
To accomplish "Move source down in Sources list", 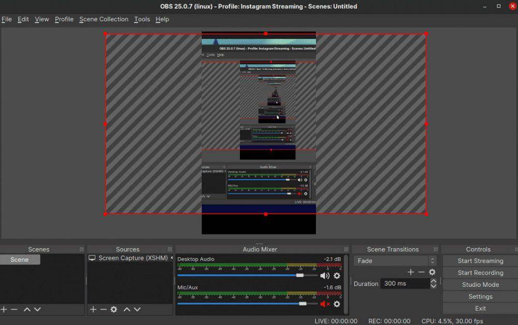I will tap(137, 309).
